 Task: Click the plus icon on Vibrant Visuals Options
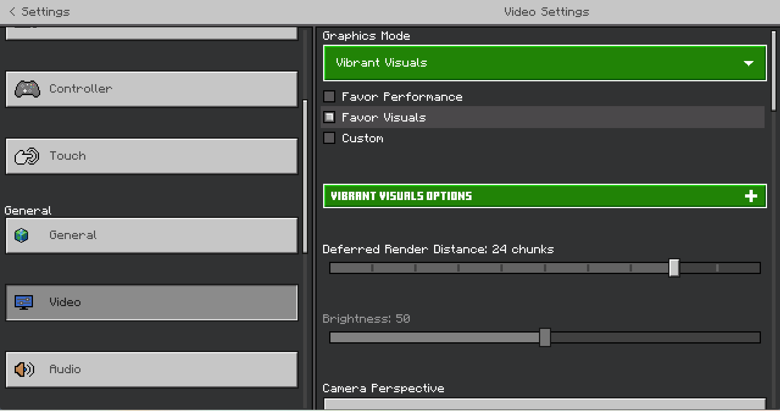coord(751,196)
